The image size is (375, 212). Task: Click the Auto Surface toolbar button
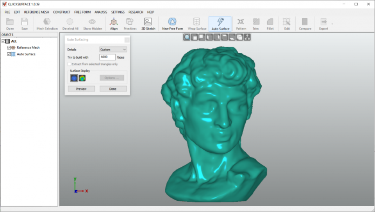coord(220,24)
